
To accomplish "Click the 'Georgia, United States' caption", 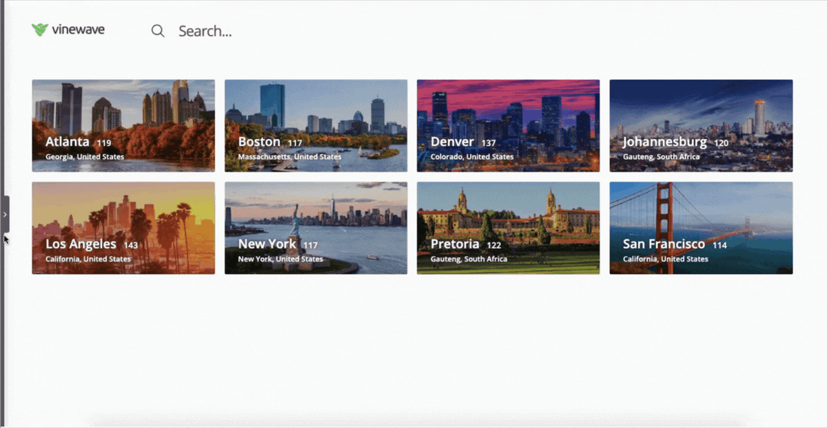I will point(85,157).
